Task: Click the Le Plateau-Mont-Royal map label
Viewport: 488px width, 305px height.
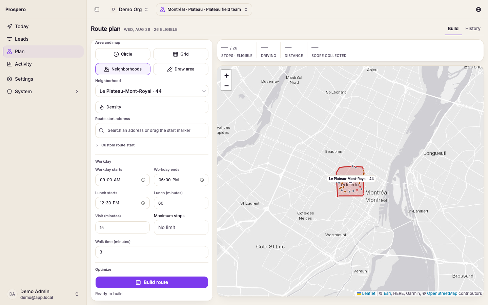Action: (351, 179)
